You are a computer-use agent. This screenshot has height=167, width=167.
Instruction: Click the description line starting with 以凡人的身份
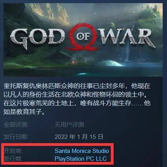coord(77,95)
